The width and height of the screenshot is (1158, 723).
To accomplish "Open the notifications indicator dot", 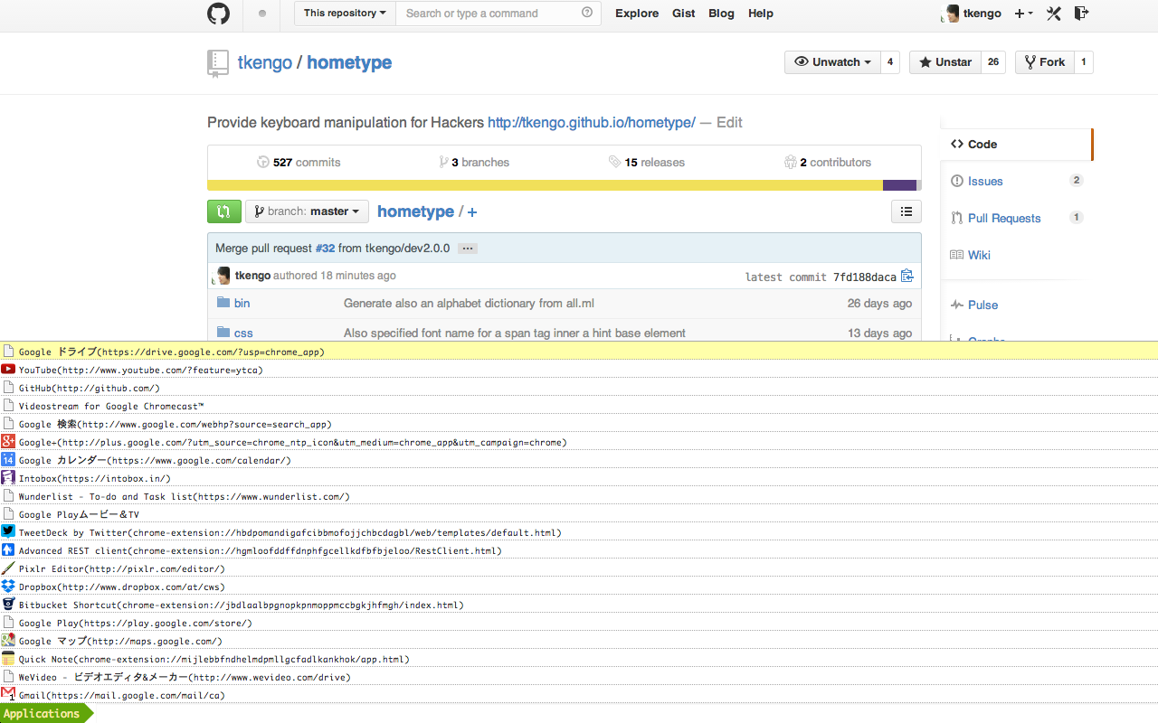I will [x=262, y=14].
